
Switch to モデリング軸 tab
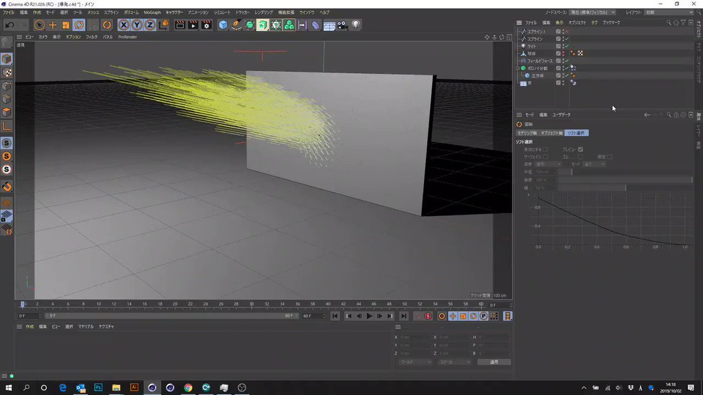(x=527, y=133)
